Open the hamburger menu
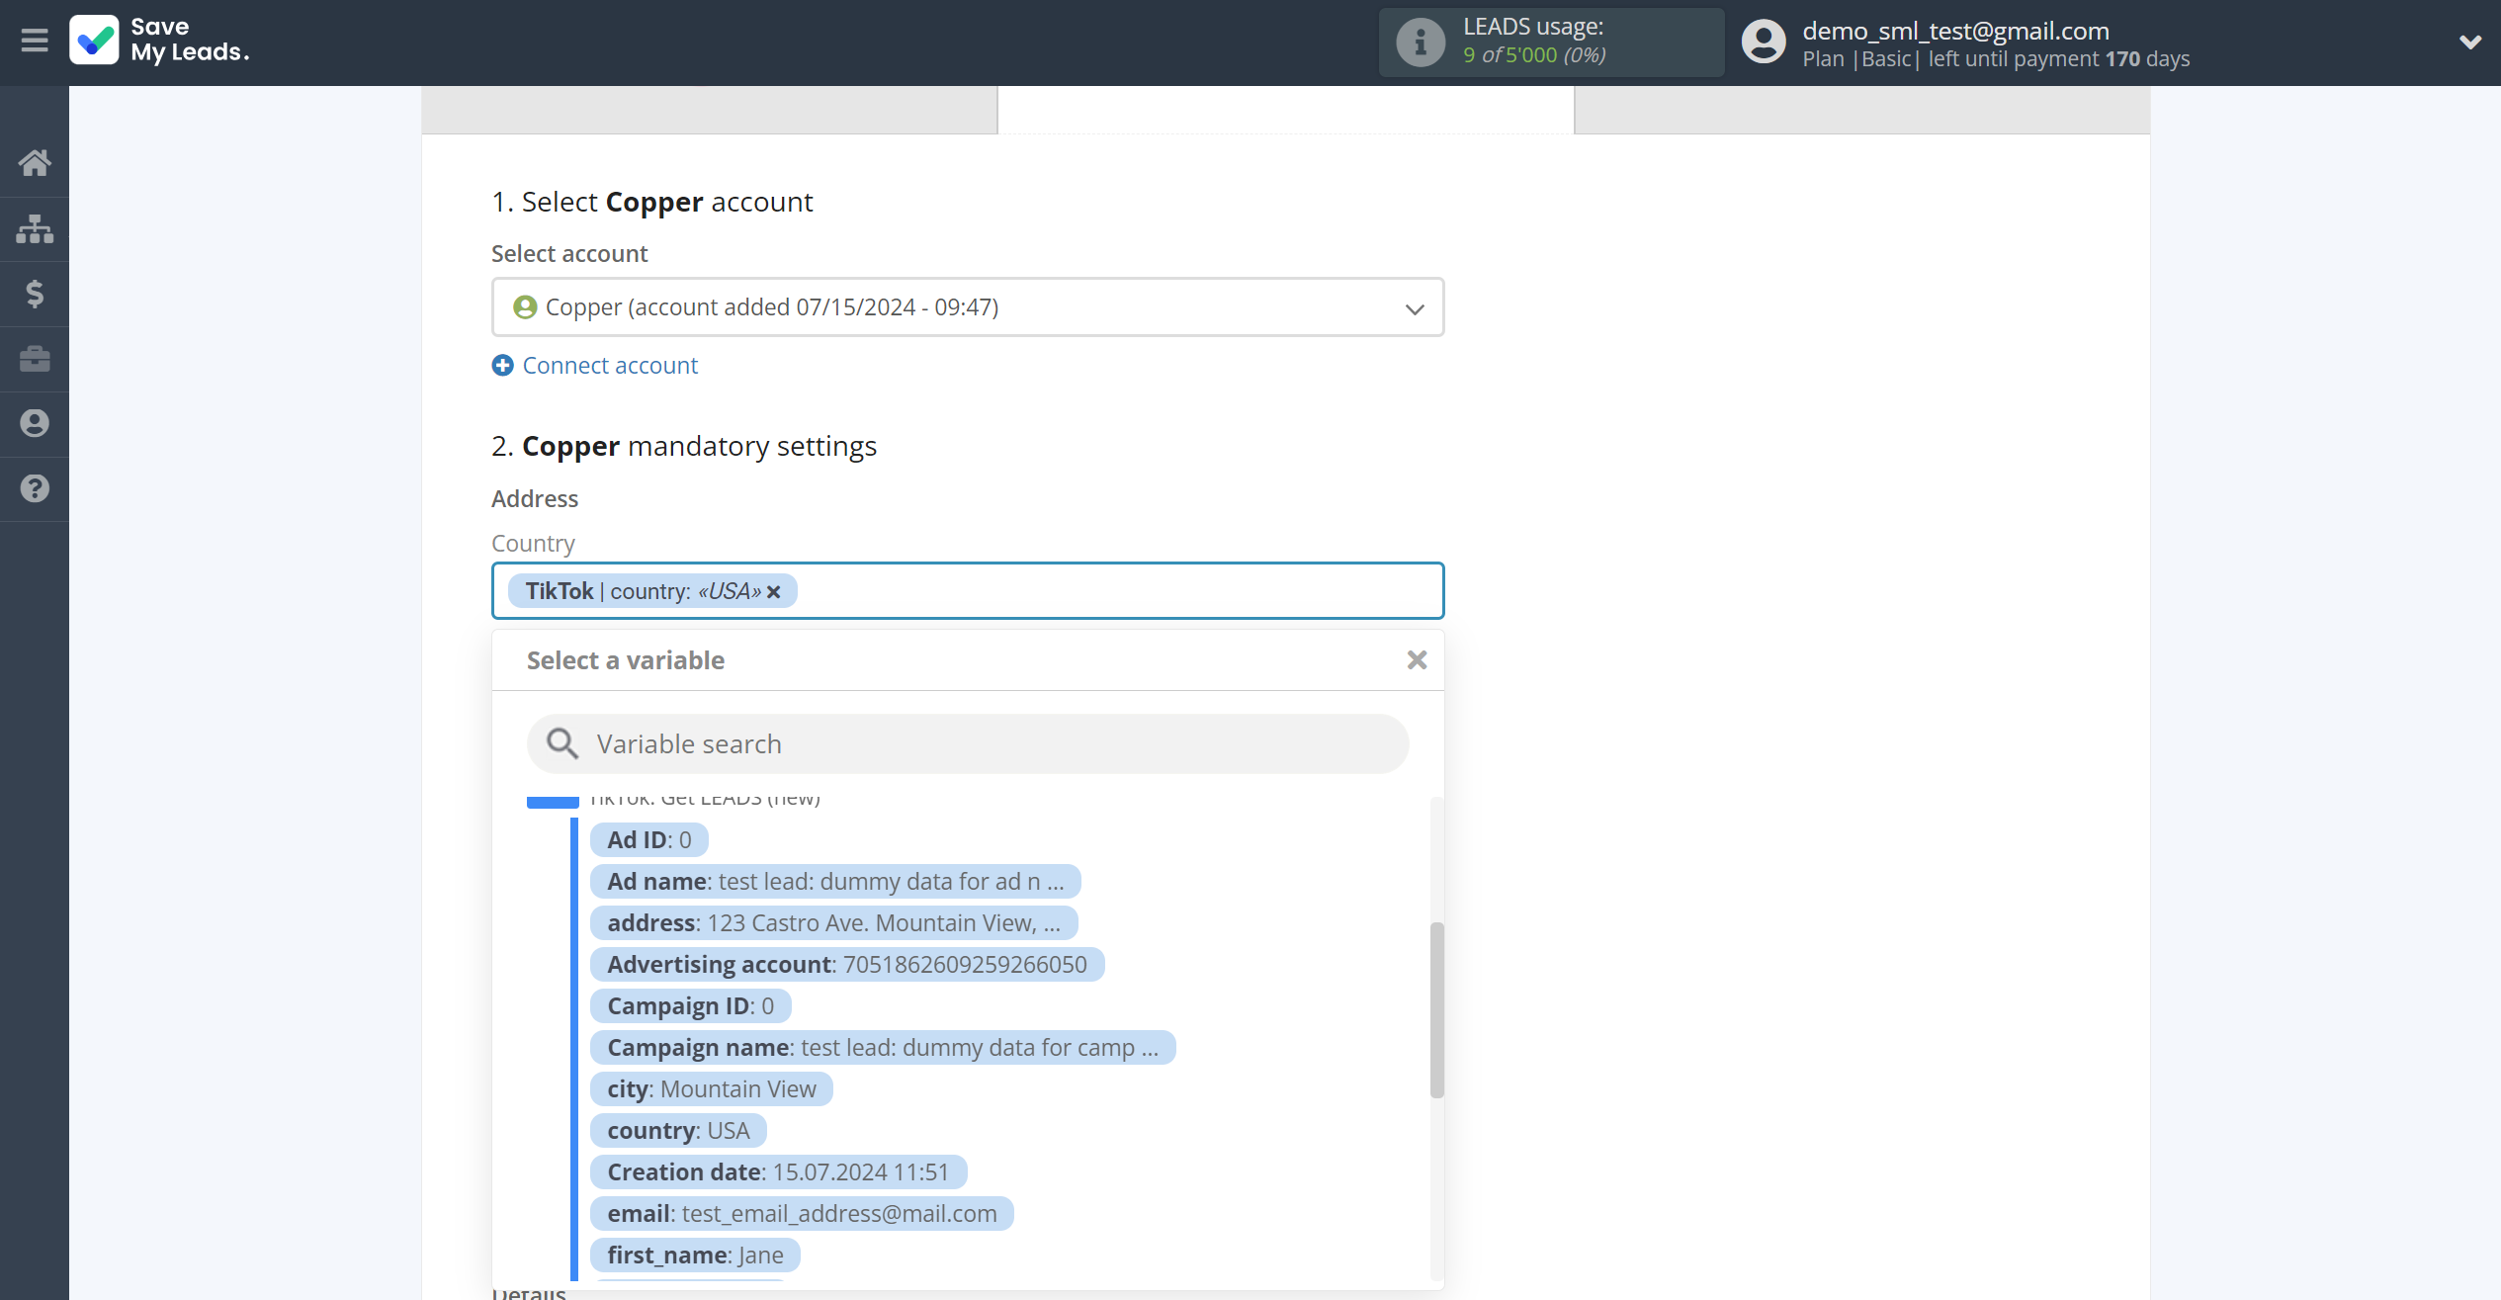2501x1300 pixels. click(35, 41)
